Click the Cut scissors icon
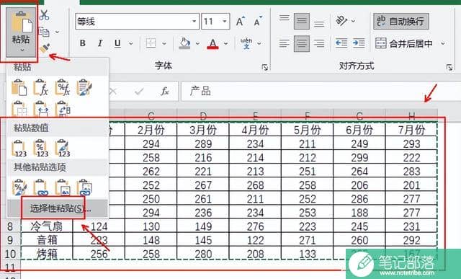This screenshot has height=279, width=461. click(45, 15)
